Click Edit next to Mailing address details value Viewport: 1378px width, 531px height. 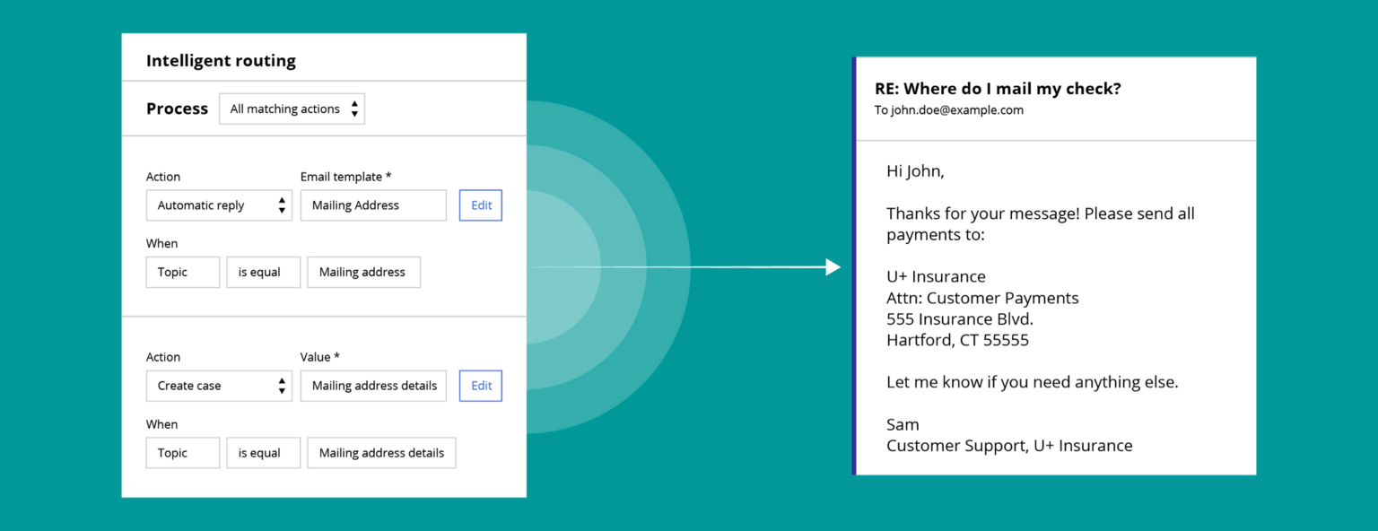[x=480, y=386]
